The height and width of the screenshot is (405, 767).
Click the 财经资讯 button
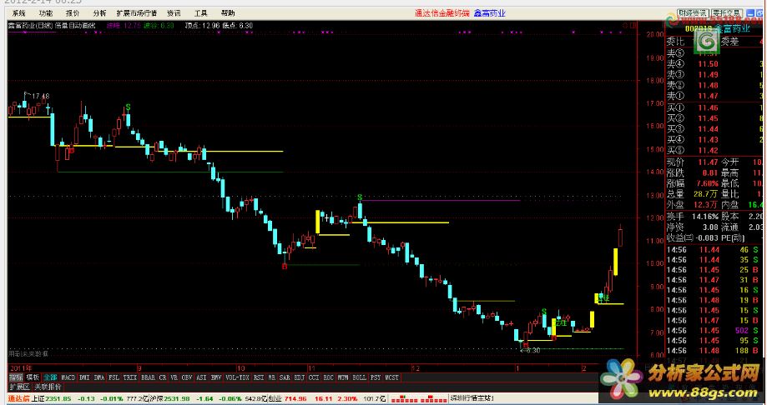point(693,13)
